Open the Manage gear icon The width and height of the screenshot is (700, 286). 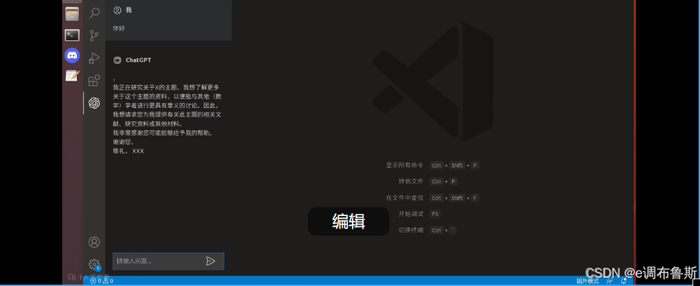coord(94,264)
